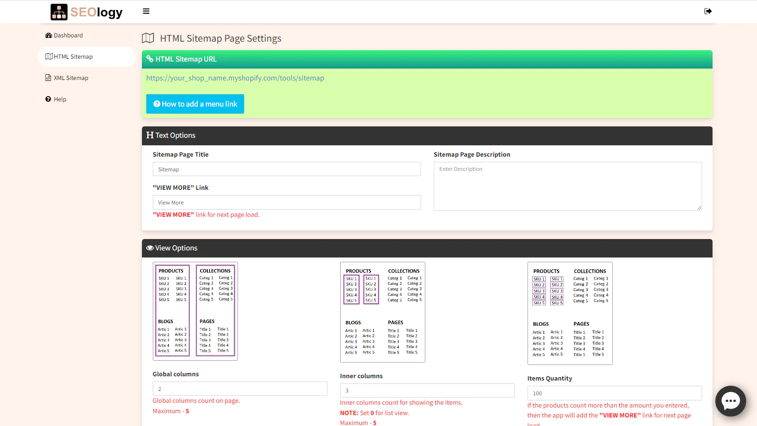Click the Help question mark icon
757x426 pixels.
click(48, 99)
